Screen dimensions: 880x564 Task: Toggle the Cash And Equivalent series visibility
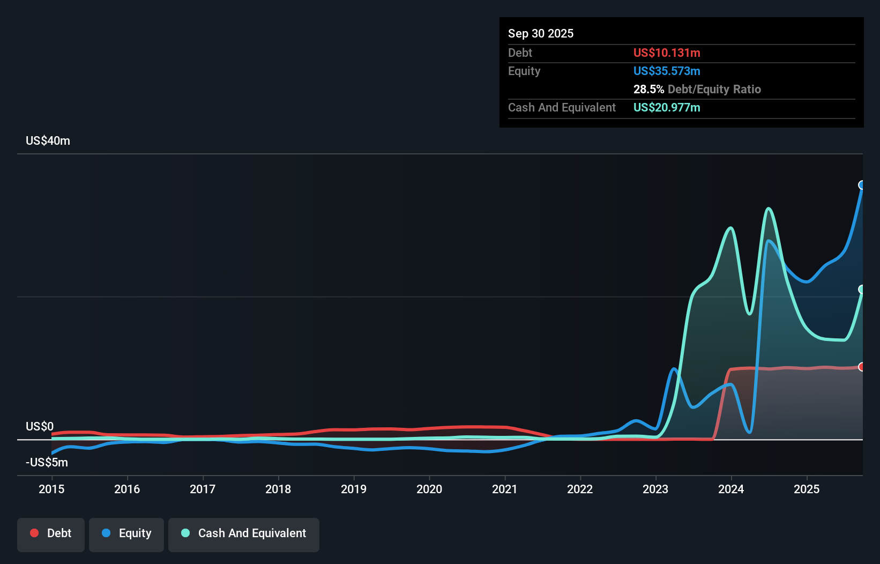click(244, 534)
